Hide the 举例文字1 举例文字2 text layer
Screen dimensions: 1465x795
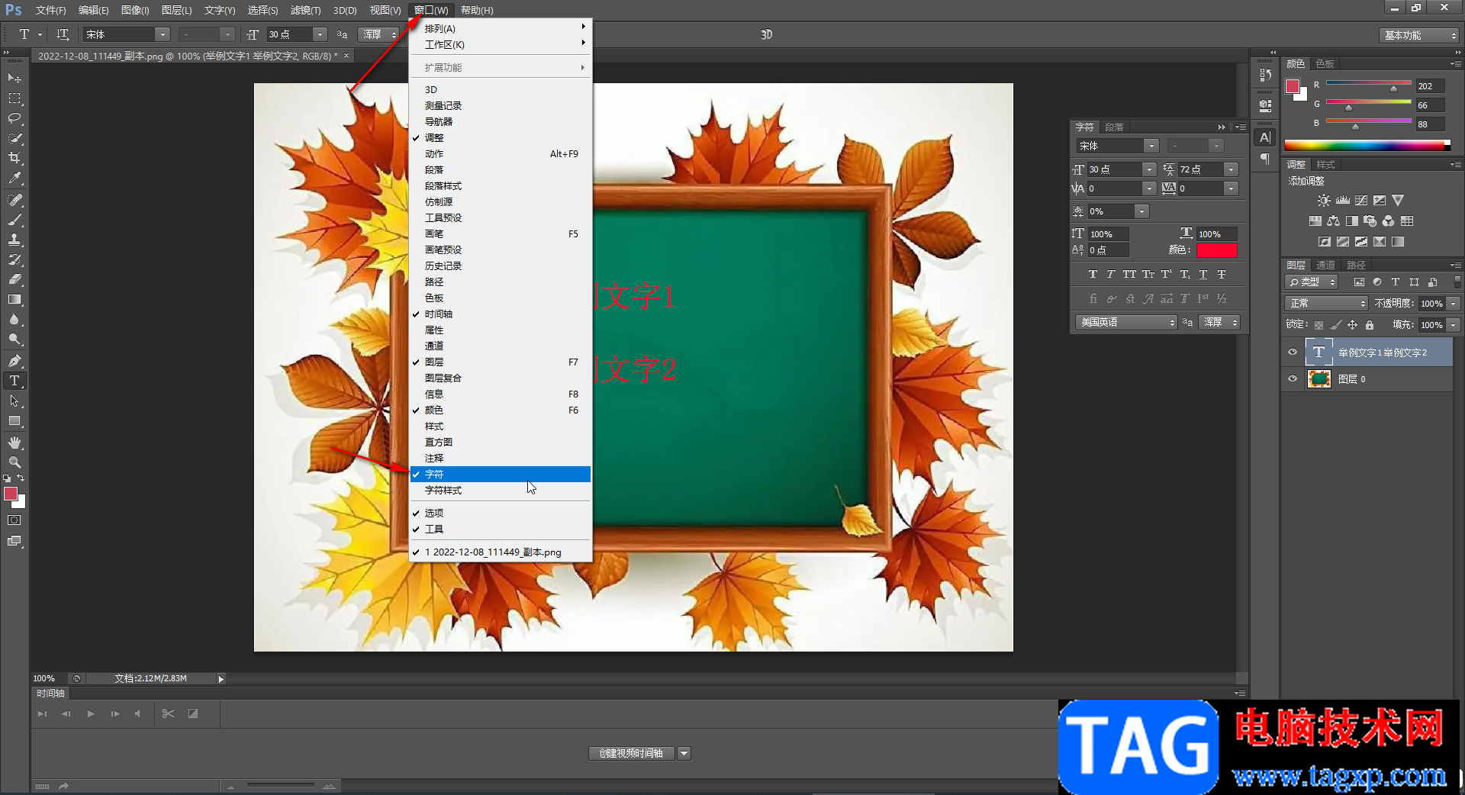[1293, 352]
